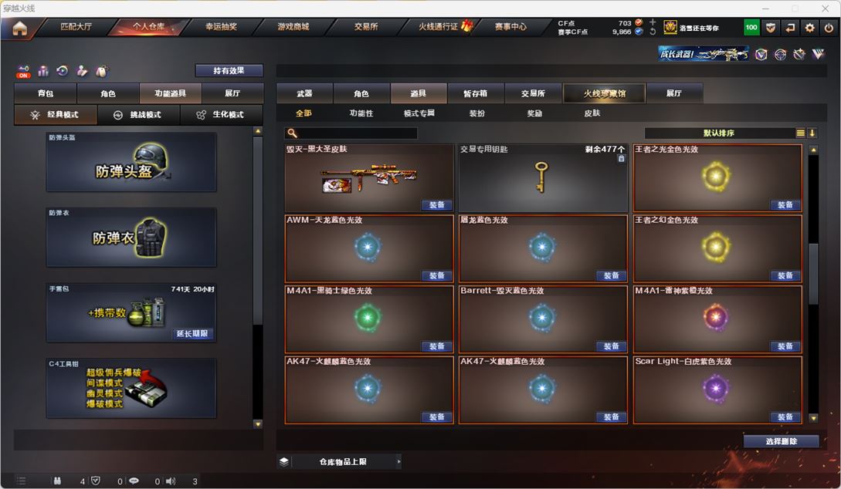Click 装备 on 王者之光金色光效 item
Screen dimensions: 841x489
tap(785, 204)
